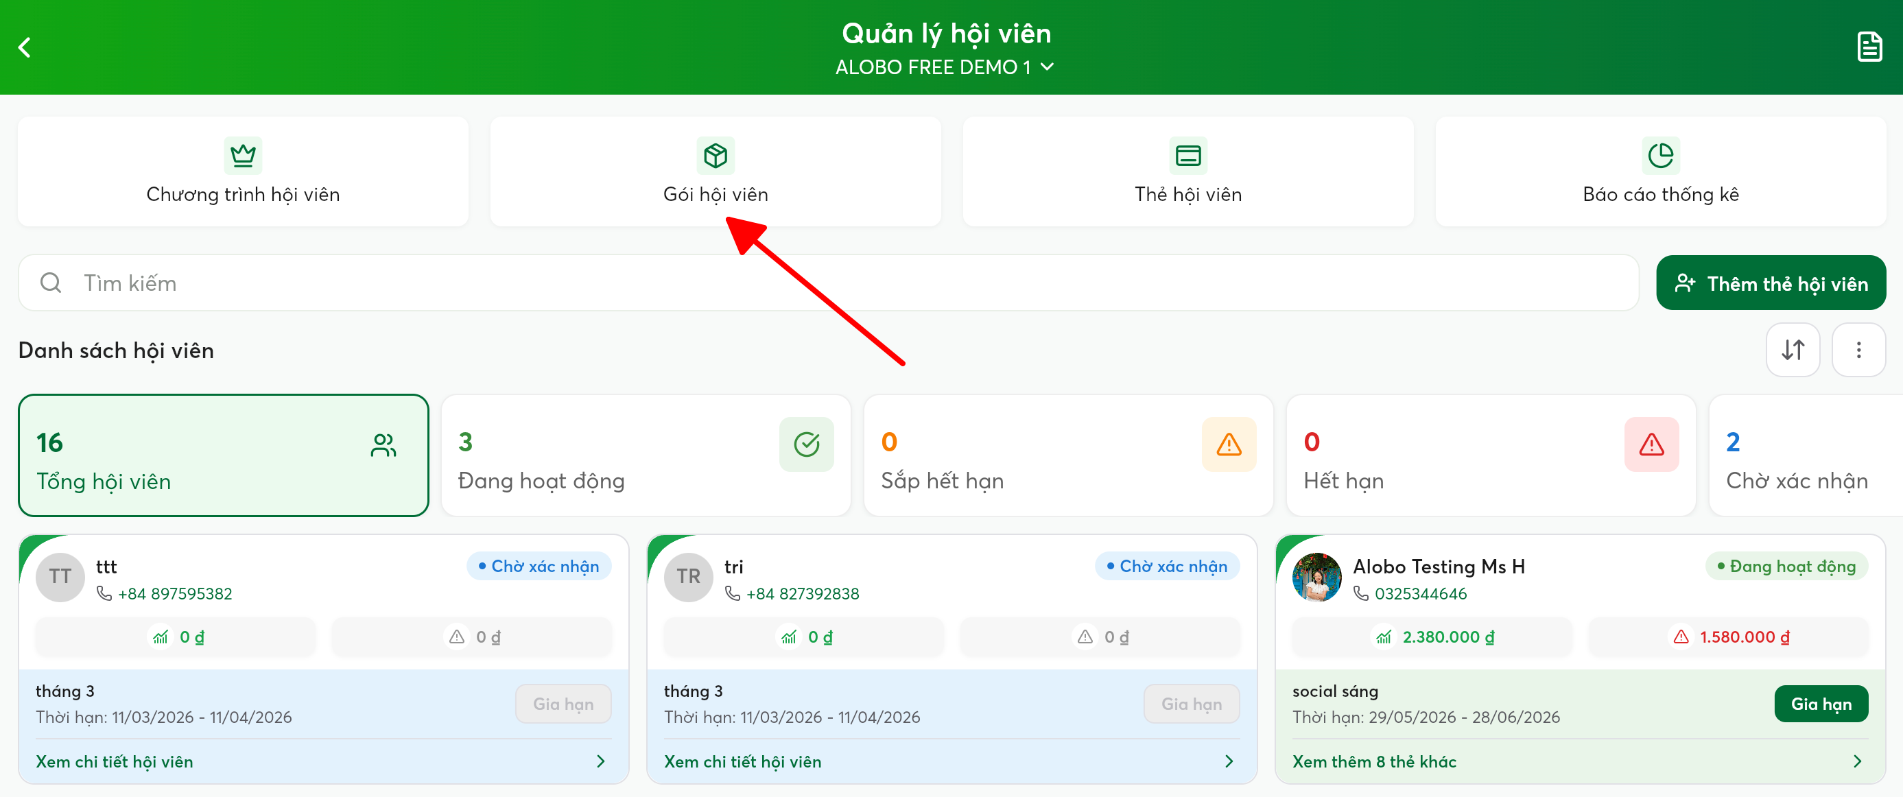This screenshot has height=797, width=1903.
Task: Click revenue chart icon on ttt card
Action: (161, 637)
